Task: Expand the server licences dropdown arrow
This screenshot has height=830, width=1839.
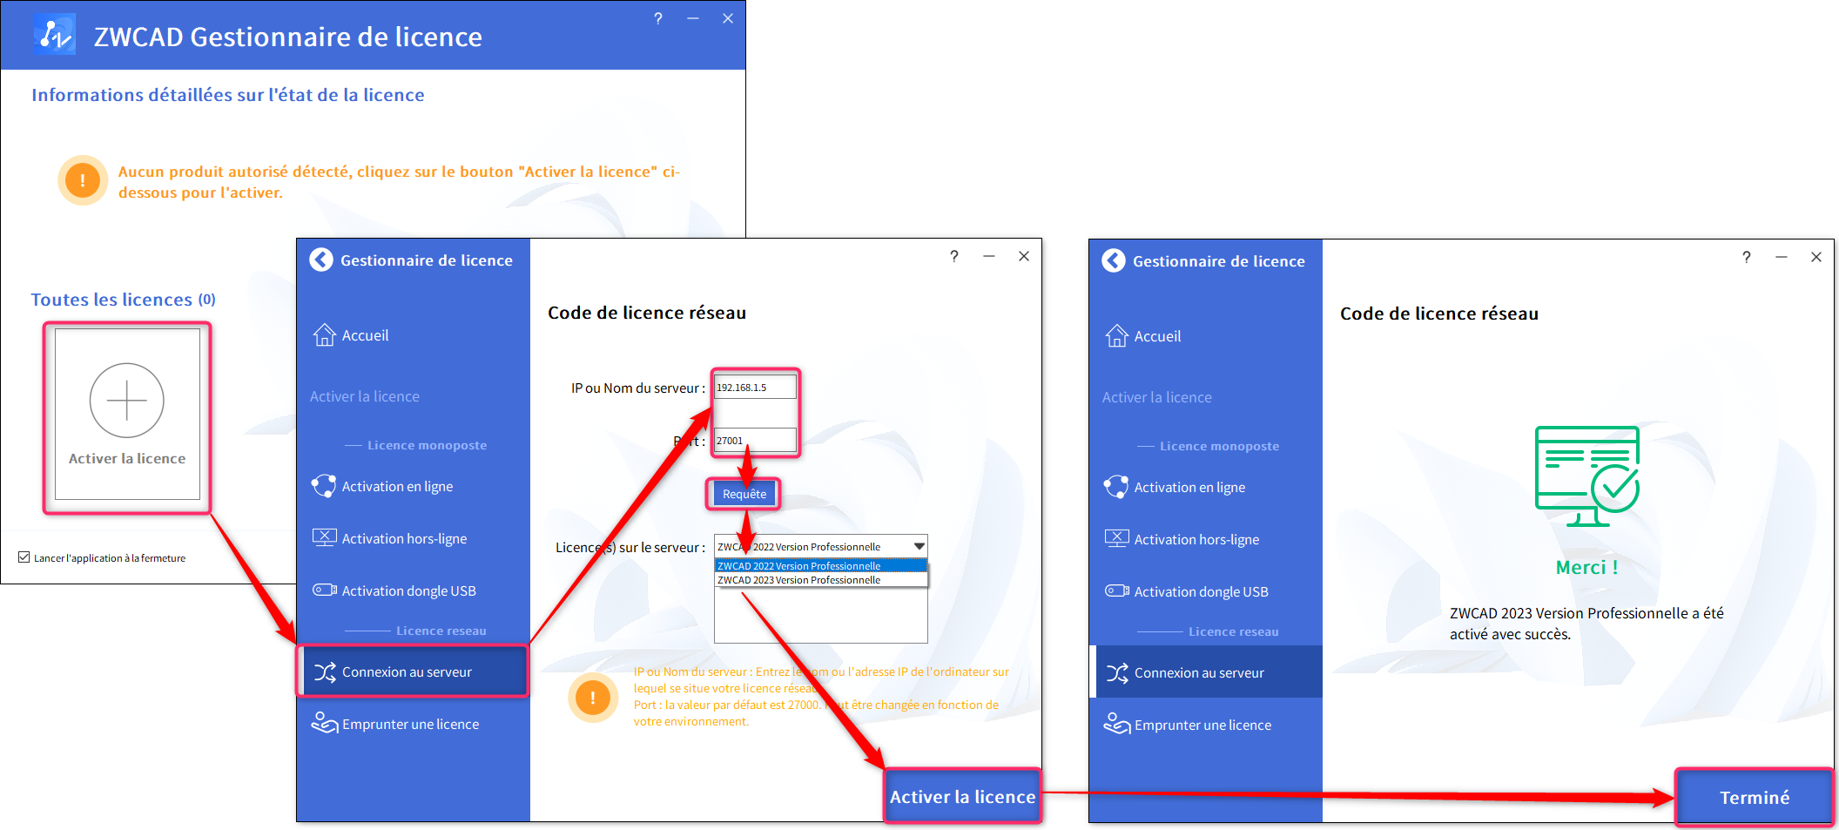Action: tap(919, 547)
